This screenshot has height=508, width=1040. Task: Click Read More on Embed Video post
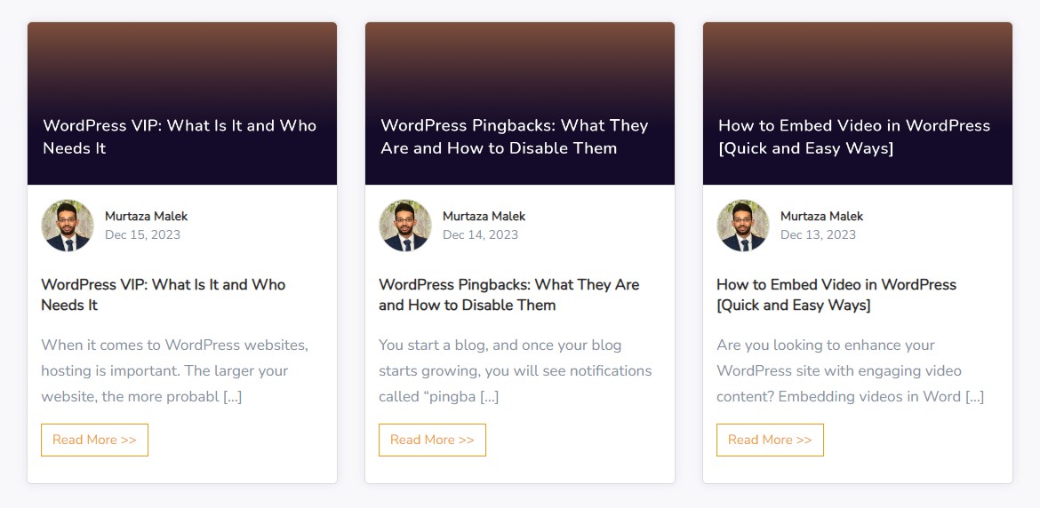click(770, 440)
